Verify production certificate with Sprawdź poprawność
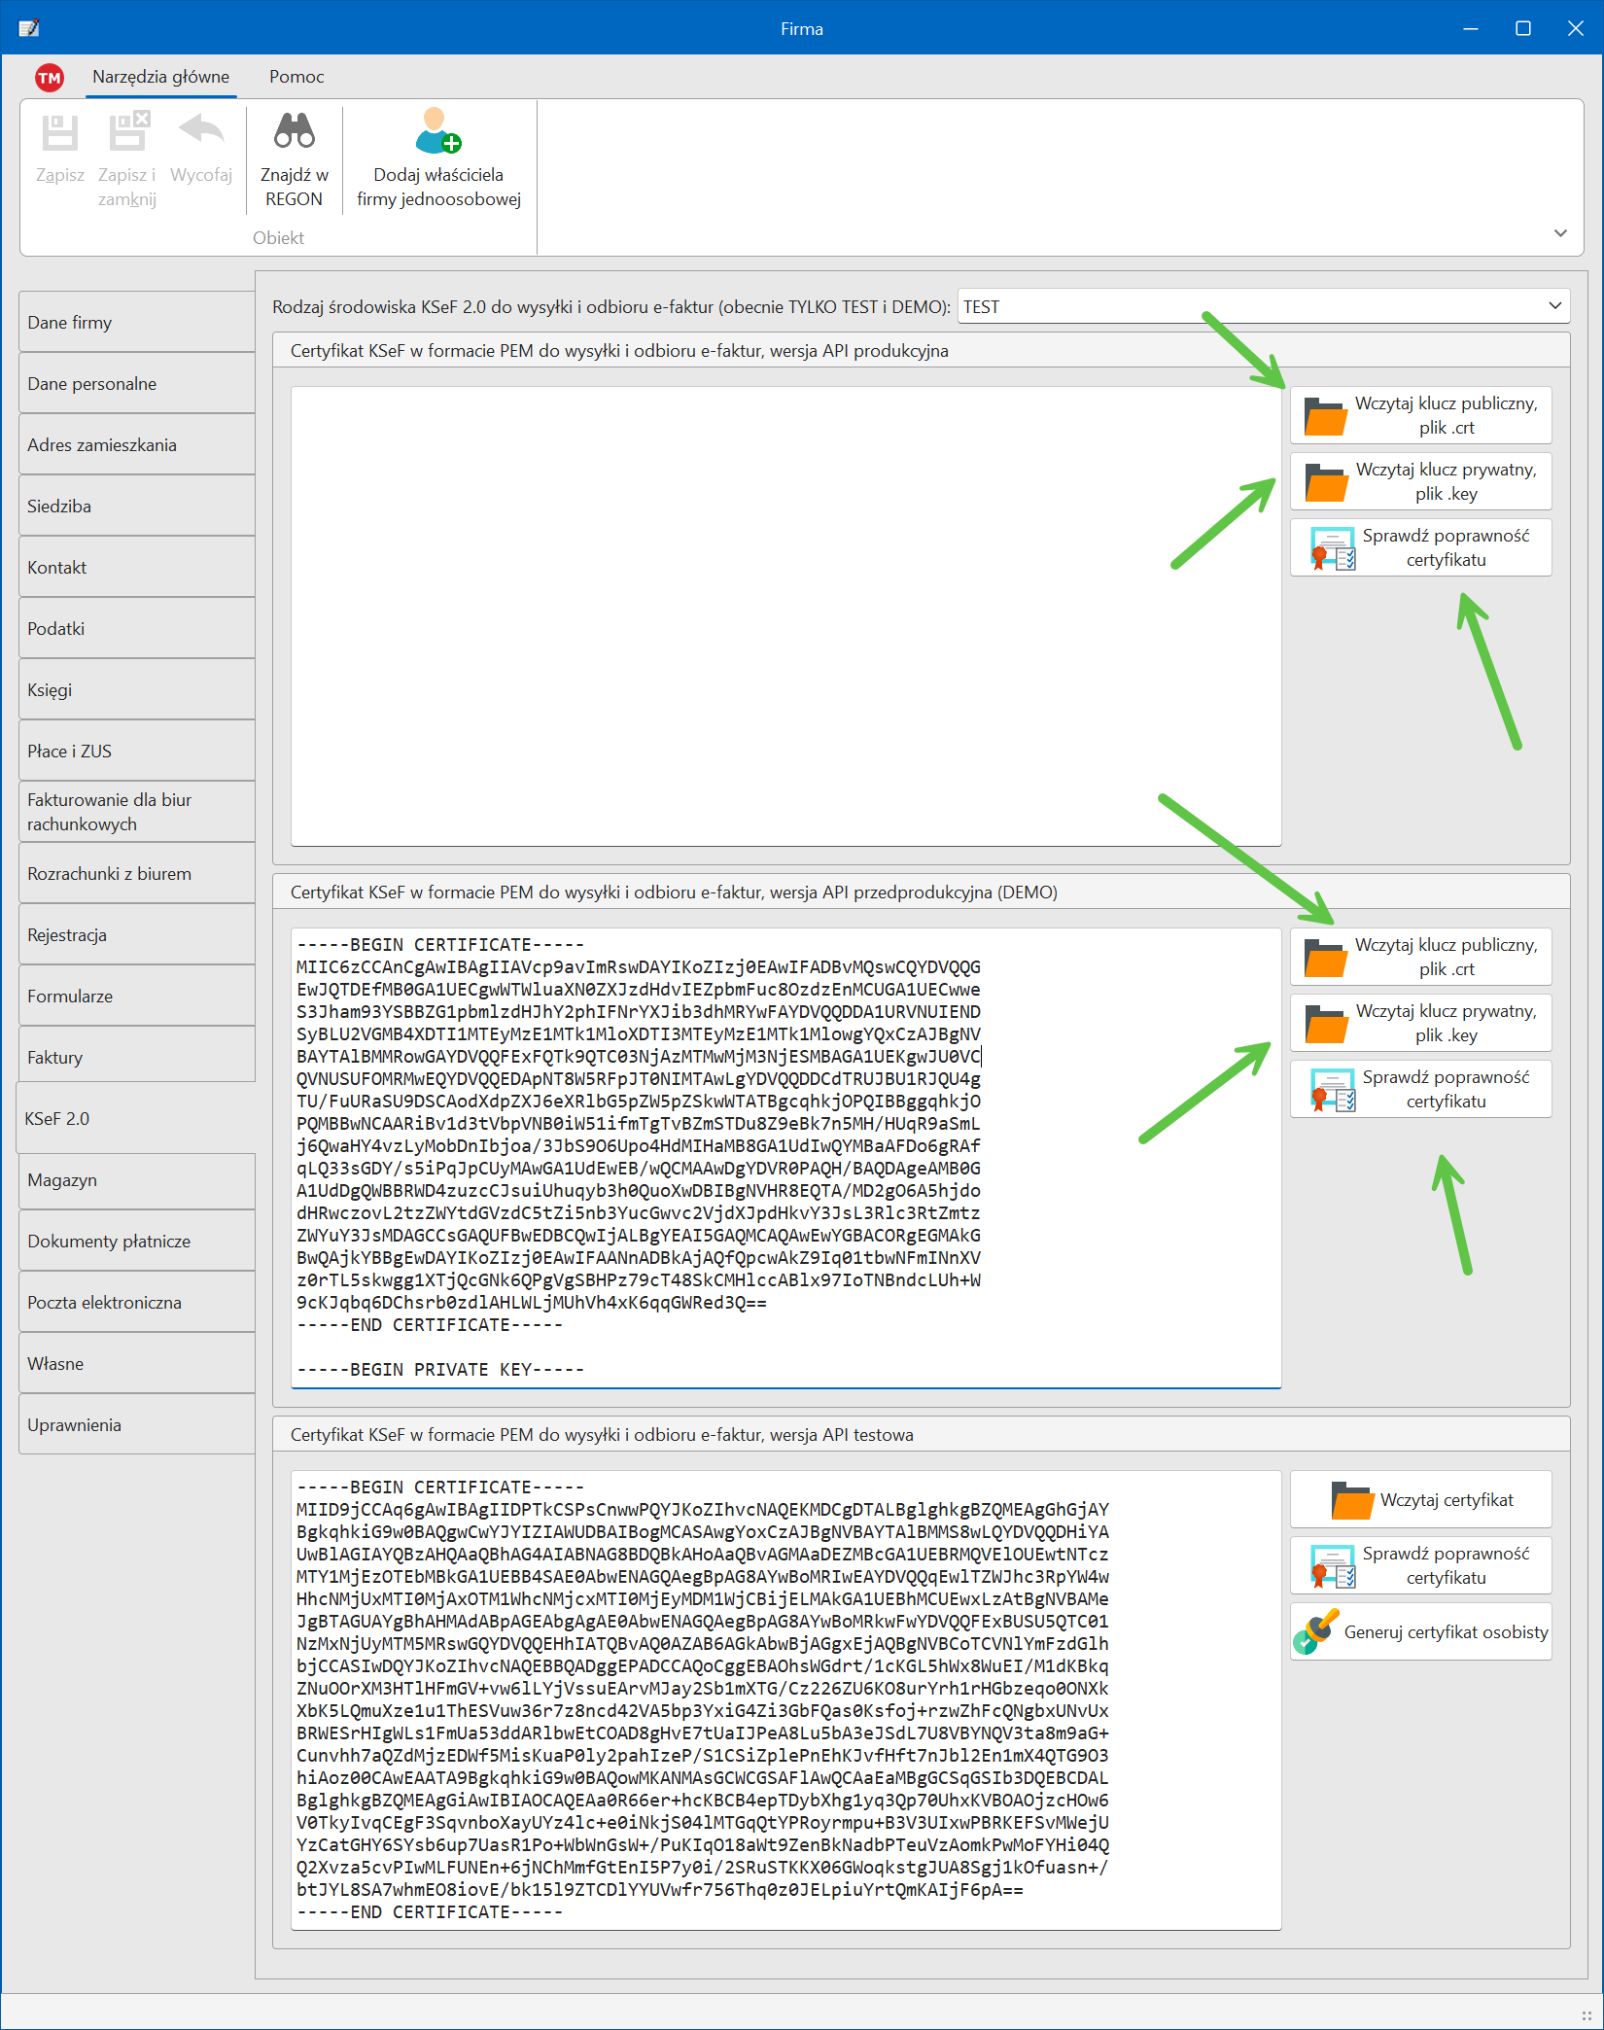The image size is (1604, 2030). pyautogui.click(x=1420, y=547)
